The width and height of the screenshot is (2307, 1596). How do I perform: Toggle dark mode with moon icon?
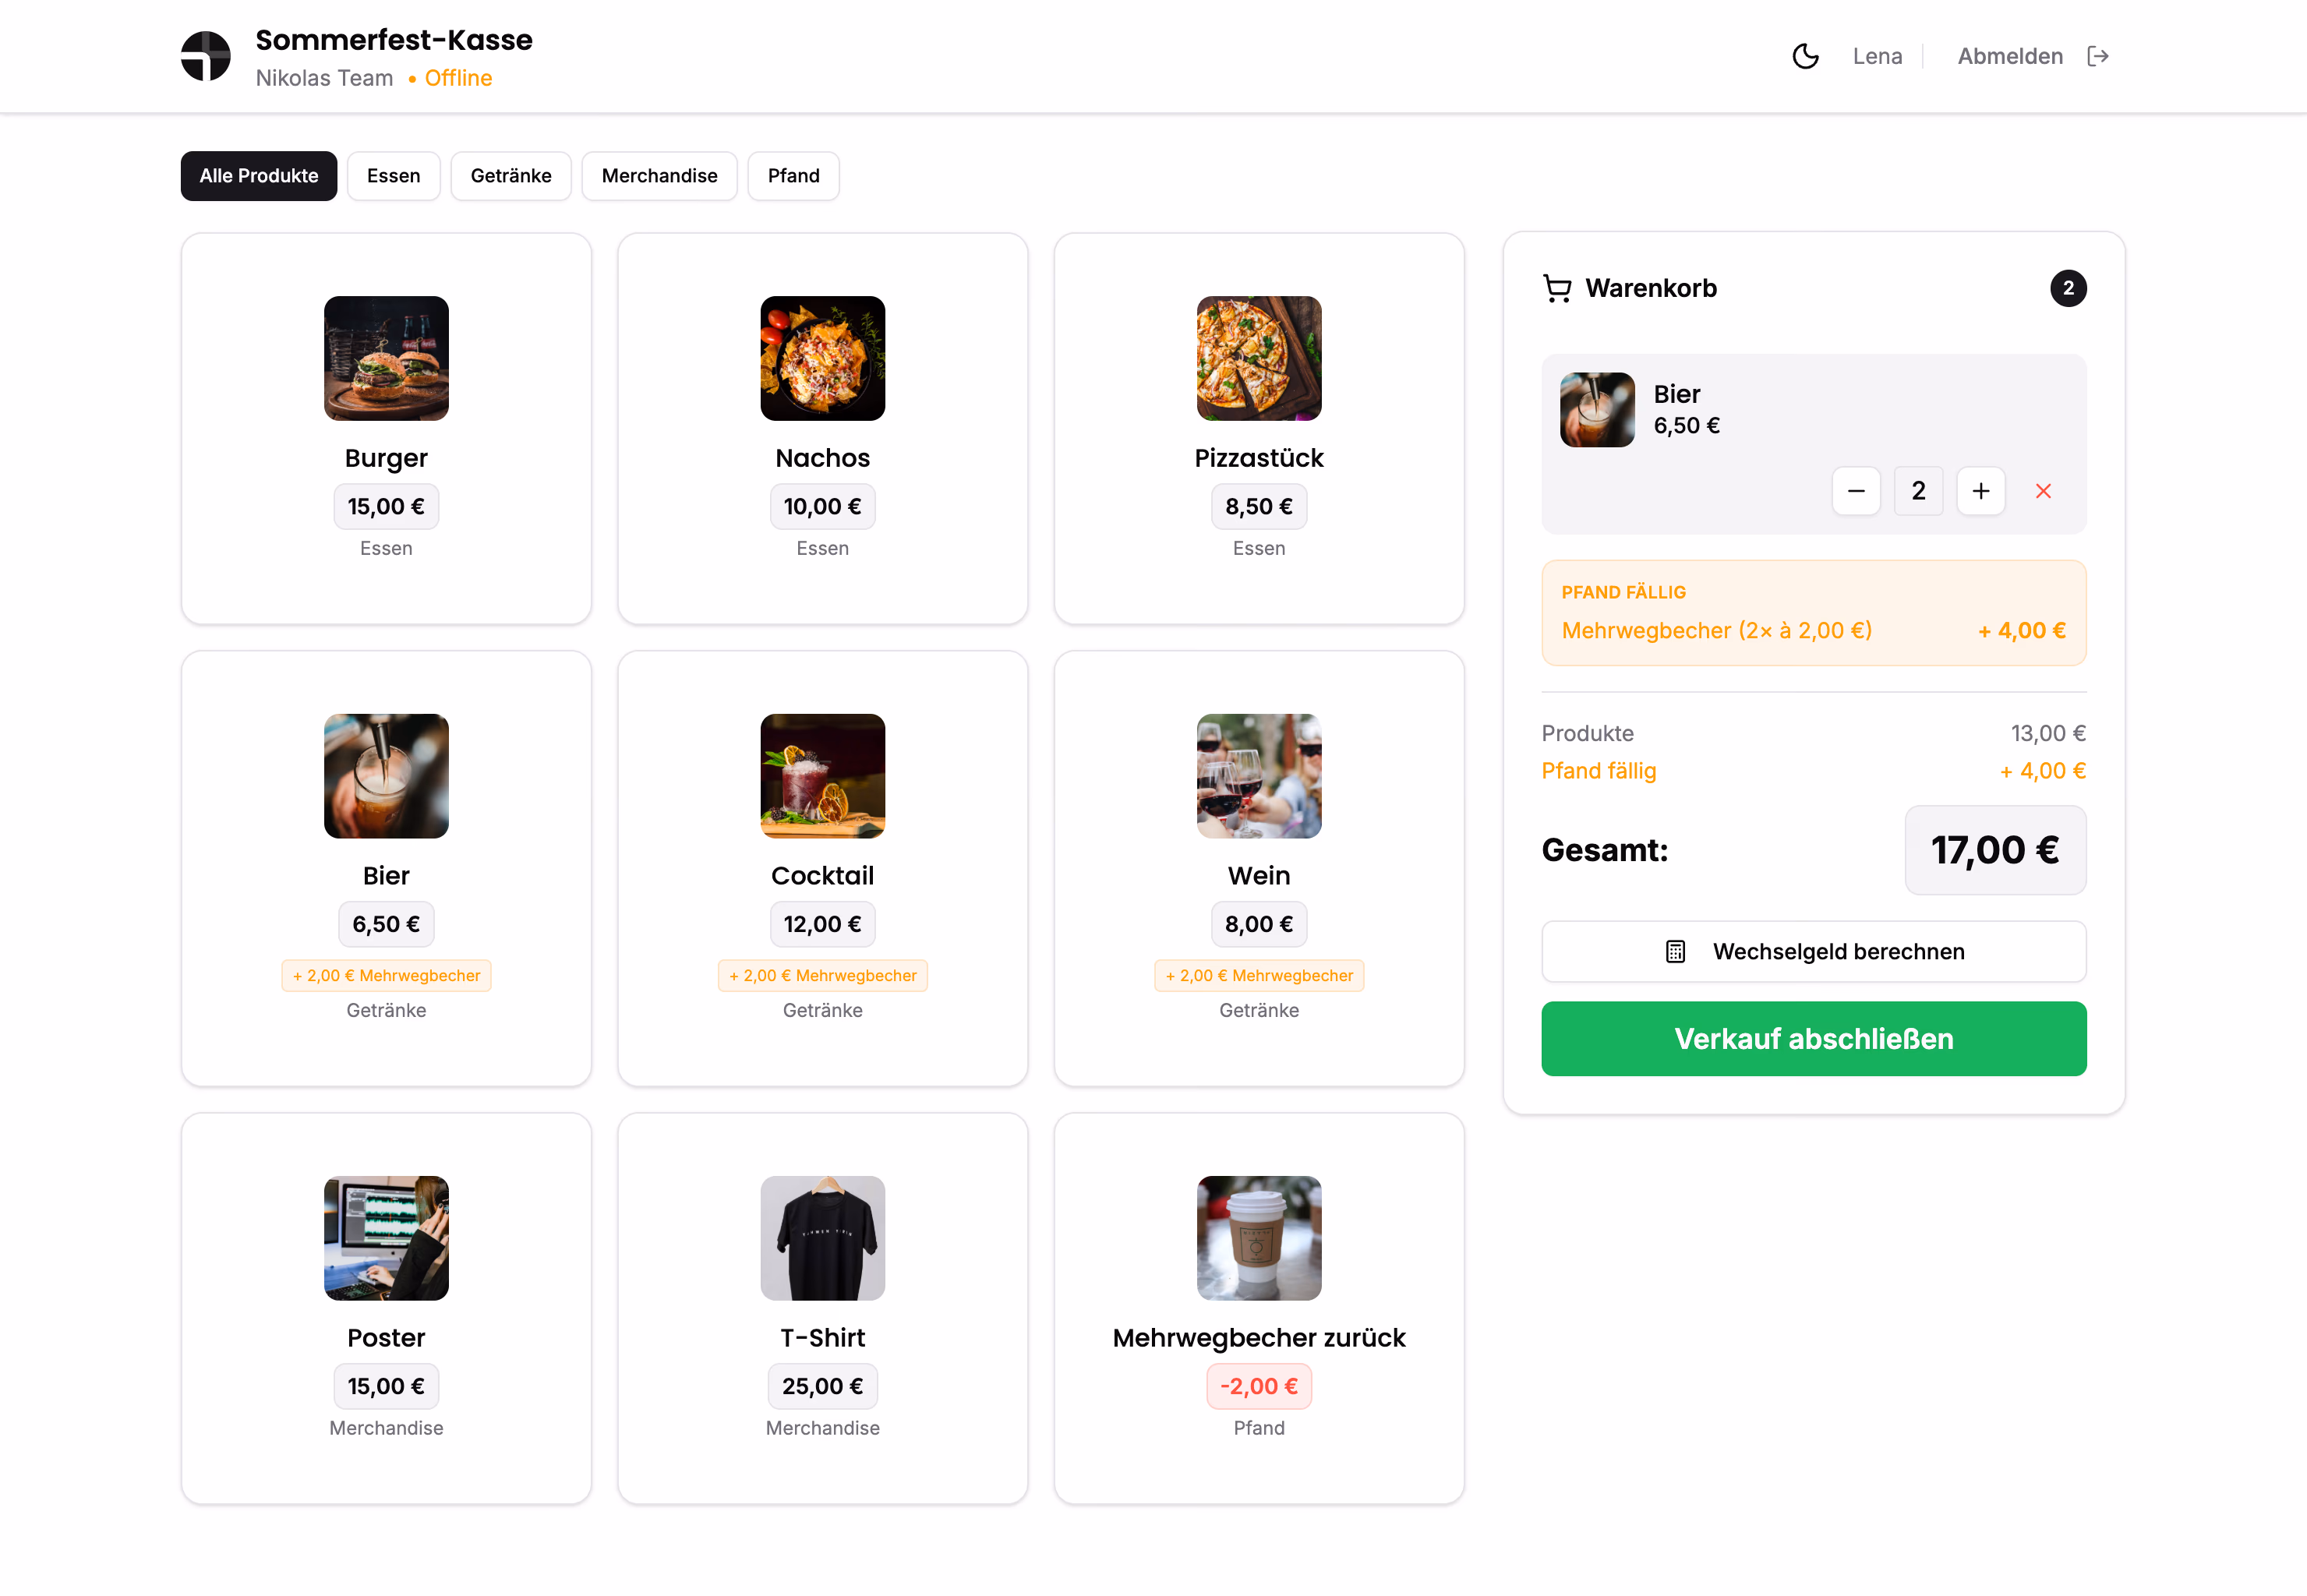(1805, 56)
